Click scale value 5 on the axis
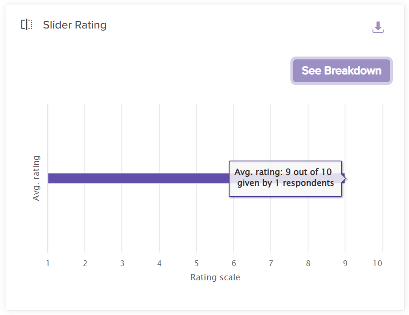 click(196, 263)
